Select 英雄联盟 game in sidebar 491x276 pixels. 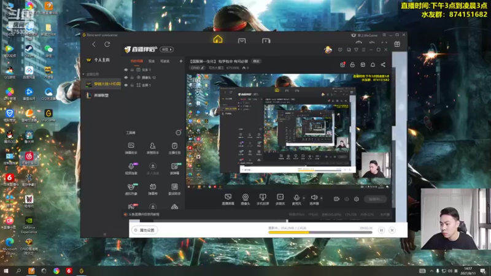[x=101, y=95]
